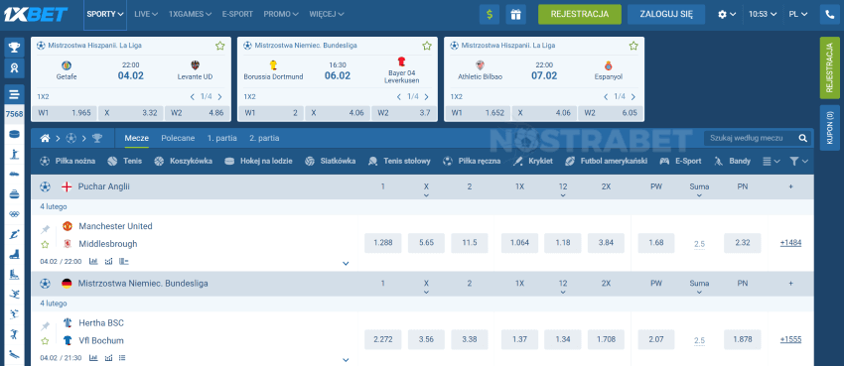Favorite the Getafe vs Levante UD card
This screenshot has width=844, height=366.
[x=220, y=46]
